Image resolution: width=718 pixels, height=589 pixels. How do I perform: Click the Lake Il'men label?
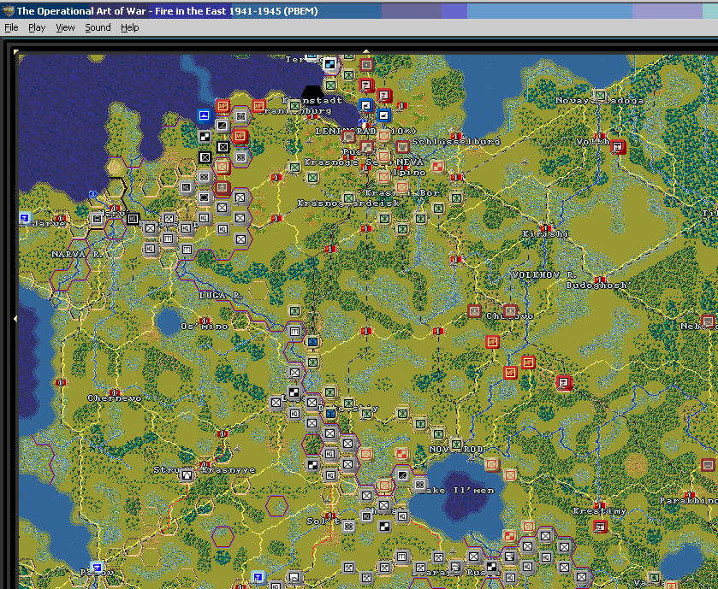tap(456, 490)
